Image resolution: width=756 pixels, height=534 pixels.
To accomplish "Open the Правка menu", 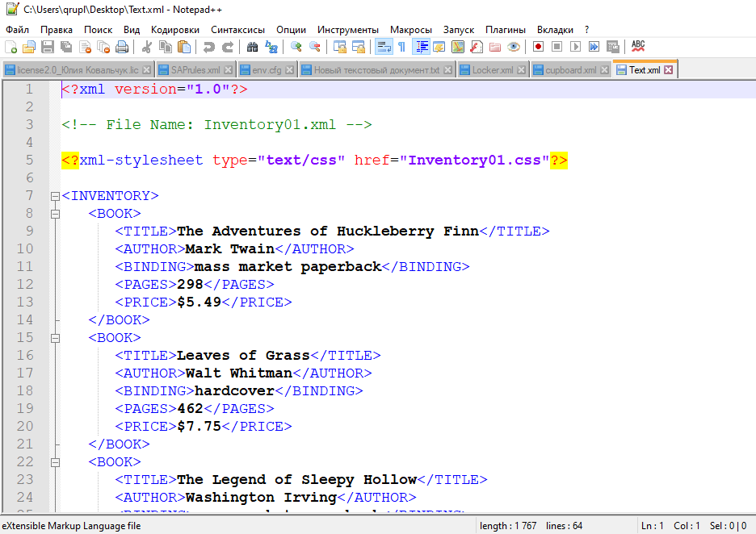I will pyautogui.click(x=57, y=30).
